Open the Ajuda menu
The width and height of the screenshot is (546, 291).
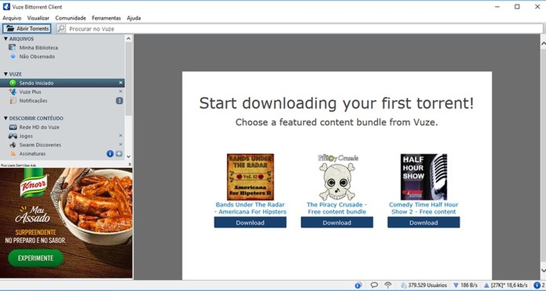point(134,18)
